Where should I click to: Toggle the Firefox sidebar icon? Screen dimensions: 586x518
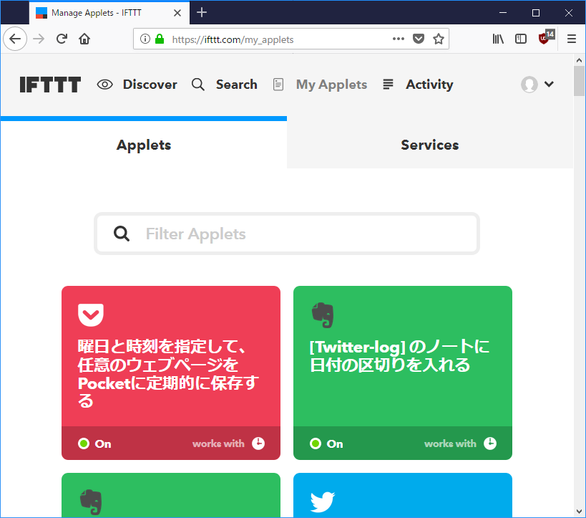click(521, 39)
